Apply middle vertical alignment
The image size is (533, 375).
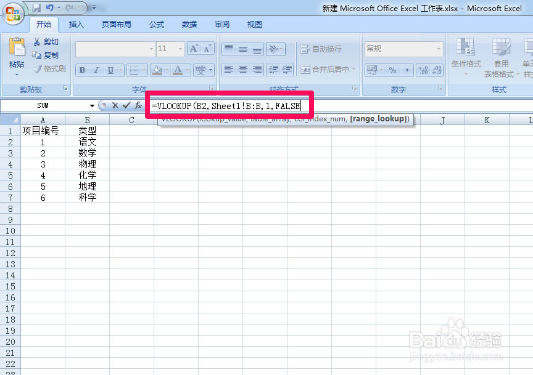coord(243,49)
